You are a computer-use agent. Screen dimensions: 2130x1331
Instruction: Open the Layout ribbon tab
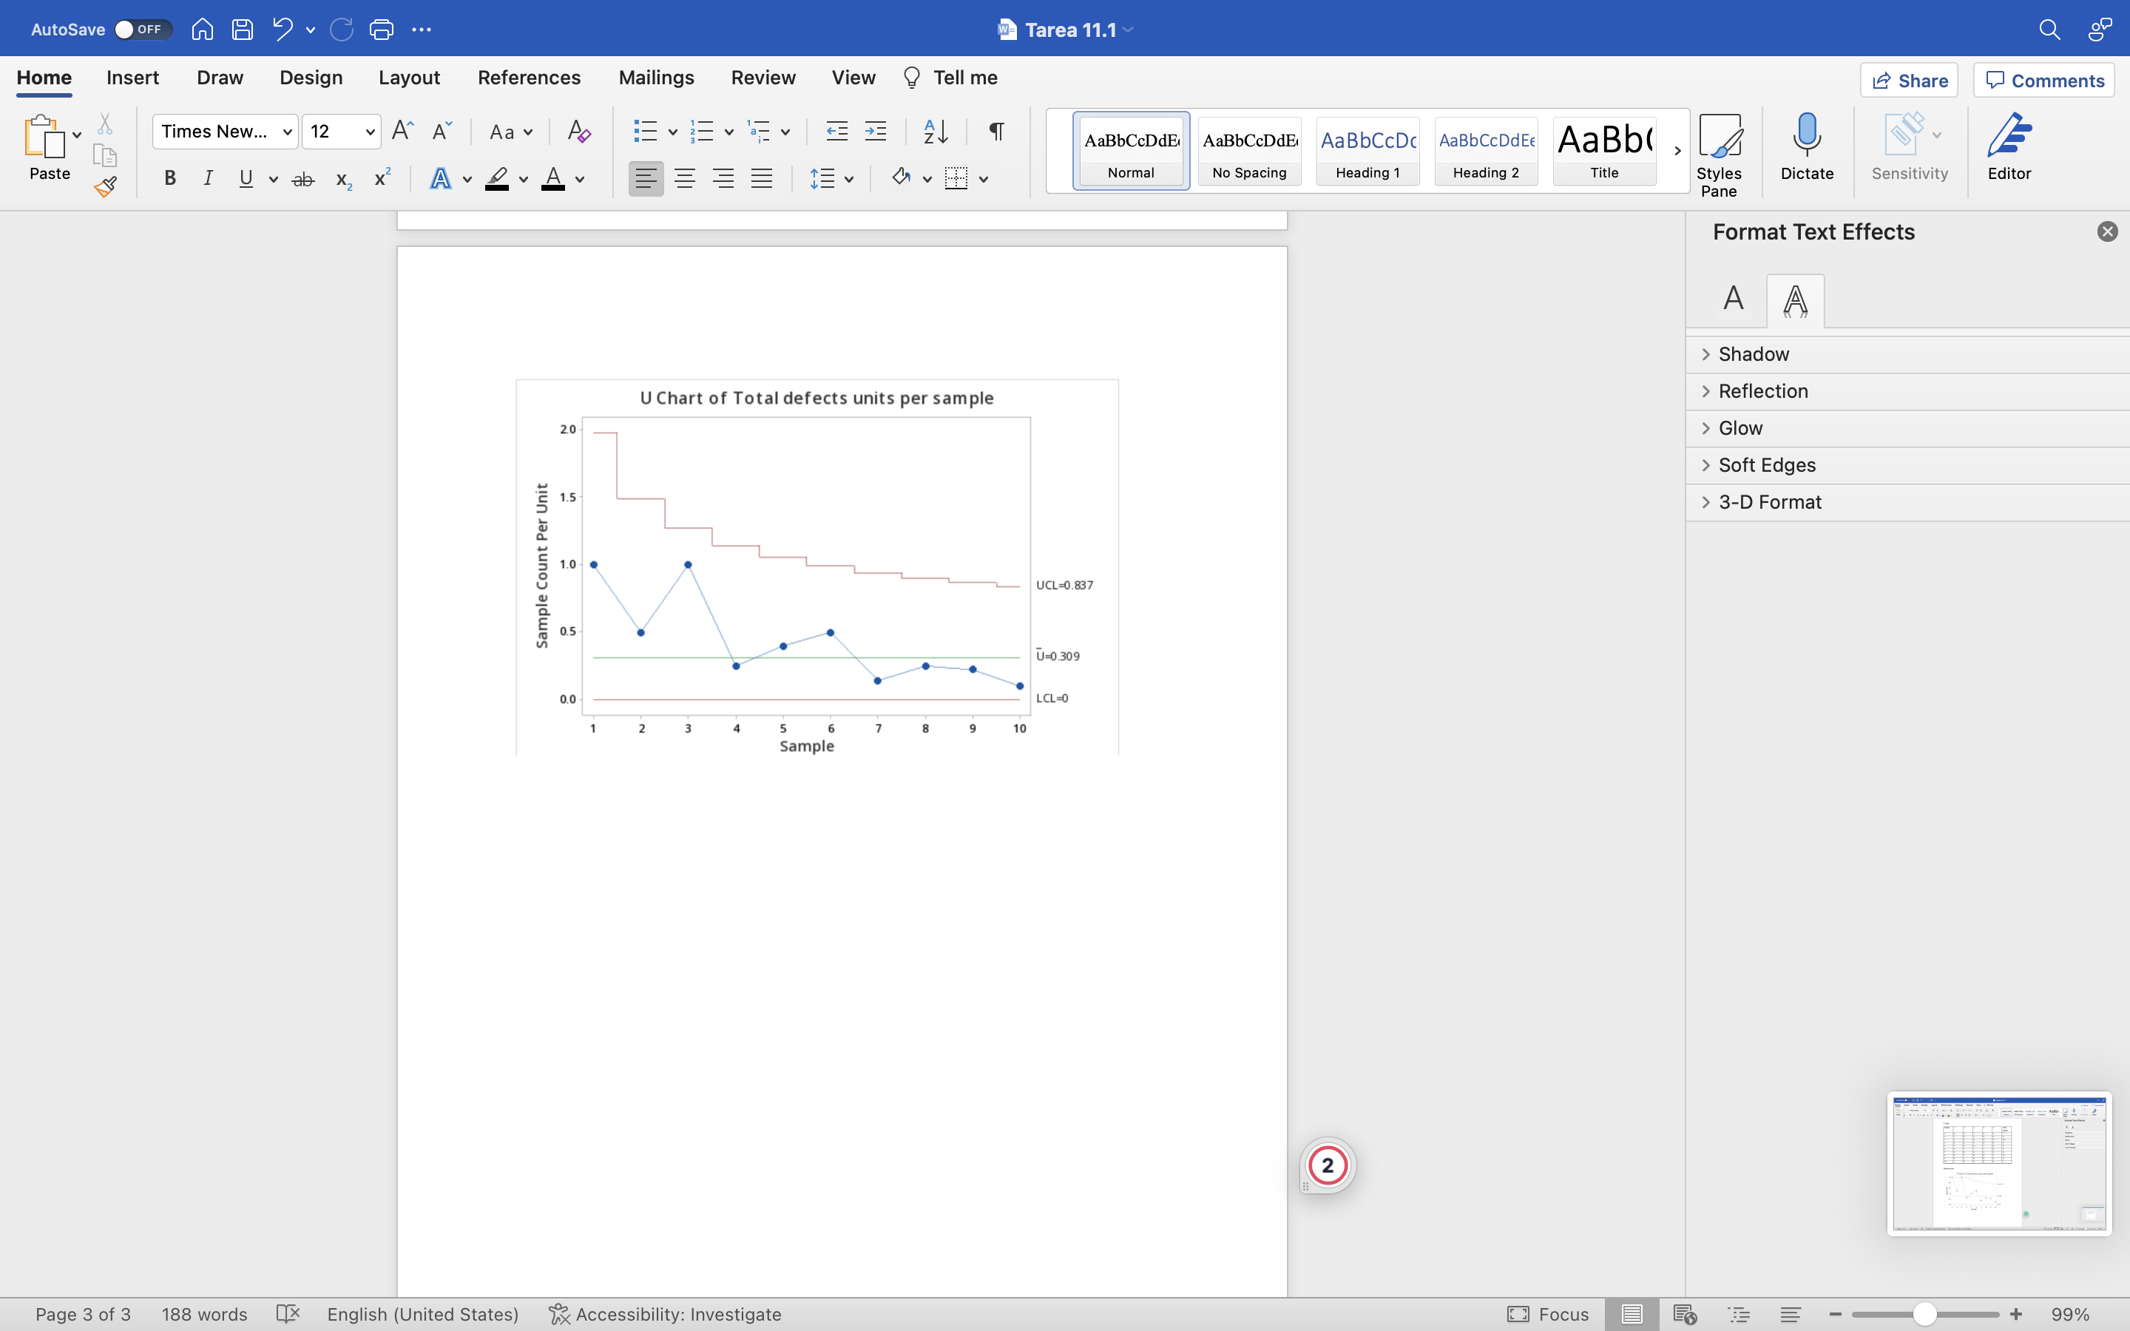click(408, 78)
